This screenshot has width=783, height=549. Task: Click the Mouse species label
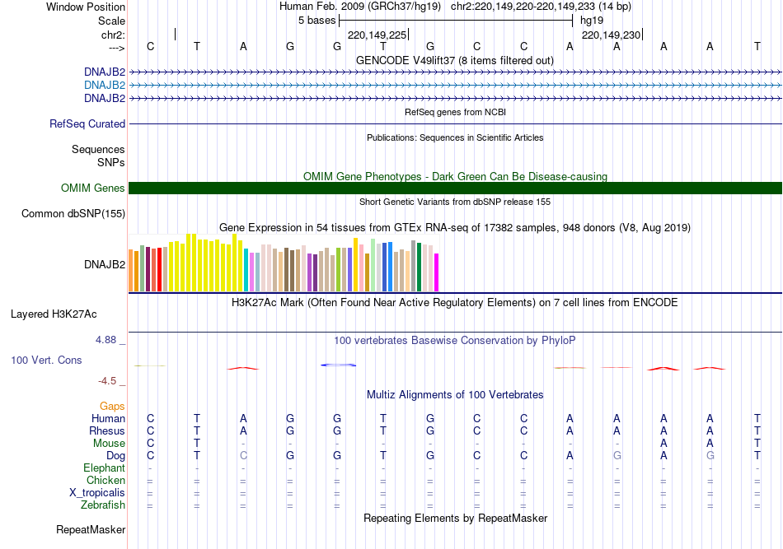click(109, 444)
